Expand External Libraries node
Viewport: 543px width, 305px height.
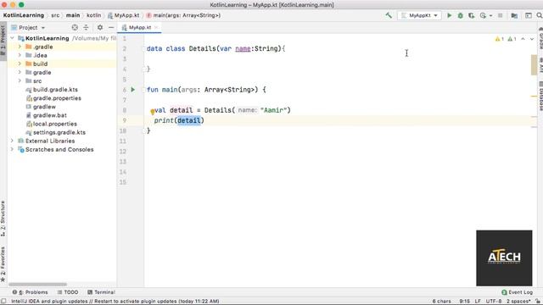[x=12, y=141]
